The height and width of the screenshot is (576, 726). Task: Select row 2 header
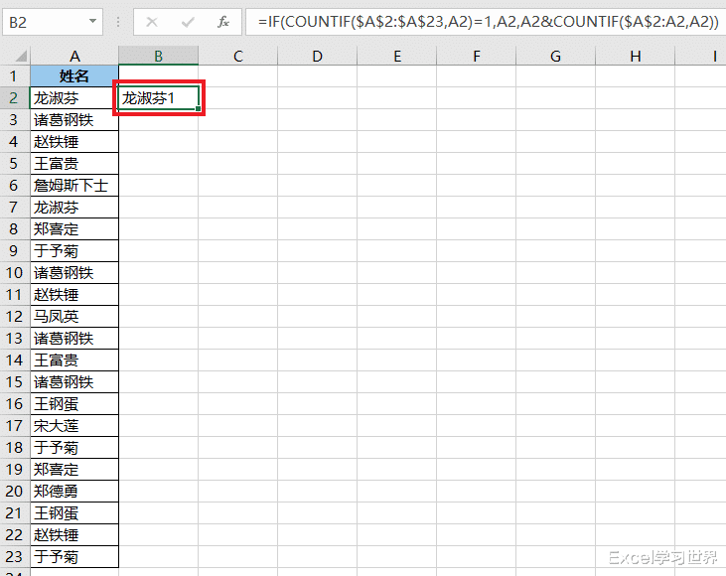(x=14, y=97)
